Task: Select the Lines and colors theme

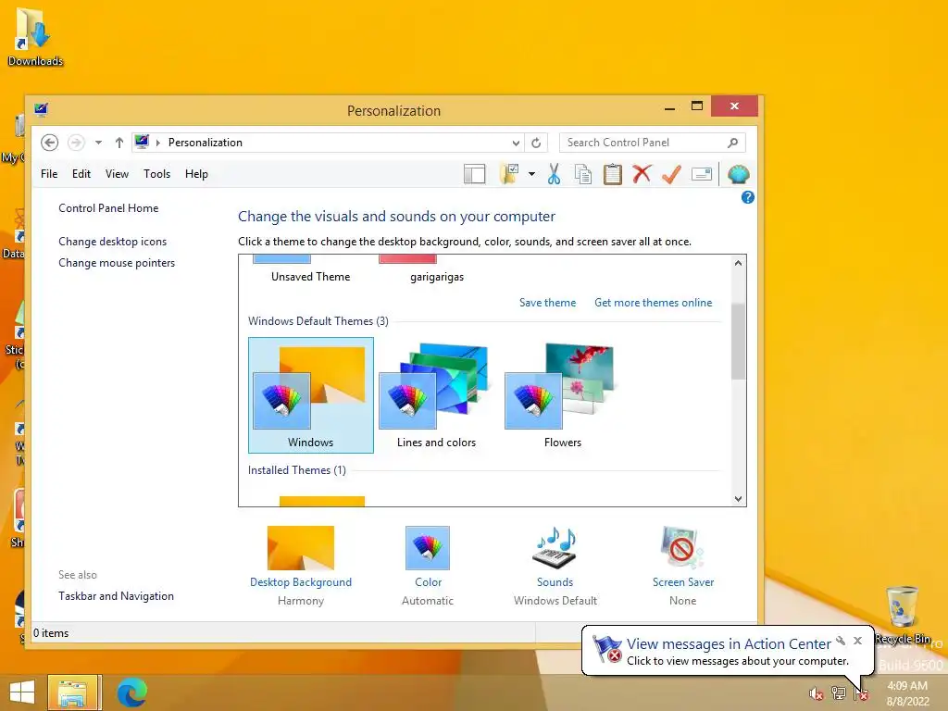Action: tap(436, 394)
